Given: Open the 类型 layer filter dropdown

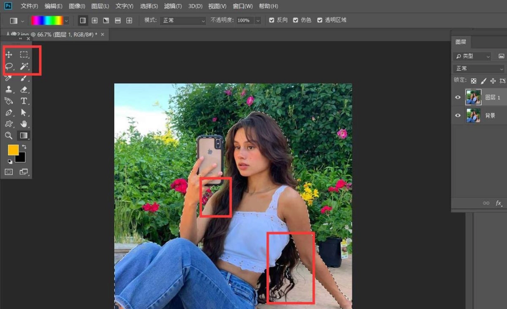Looking at the screenshot, I should tap(473, 56).
